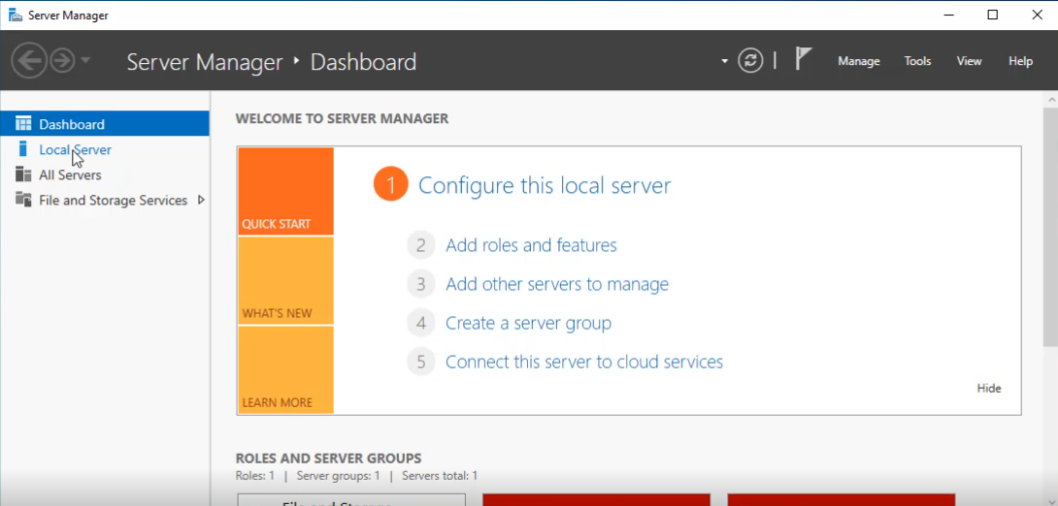Image resolution: width=1058 pixels, height=506 pixels.
Task: Click the back navigation arrow
Action: [x=29, y=61]
